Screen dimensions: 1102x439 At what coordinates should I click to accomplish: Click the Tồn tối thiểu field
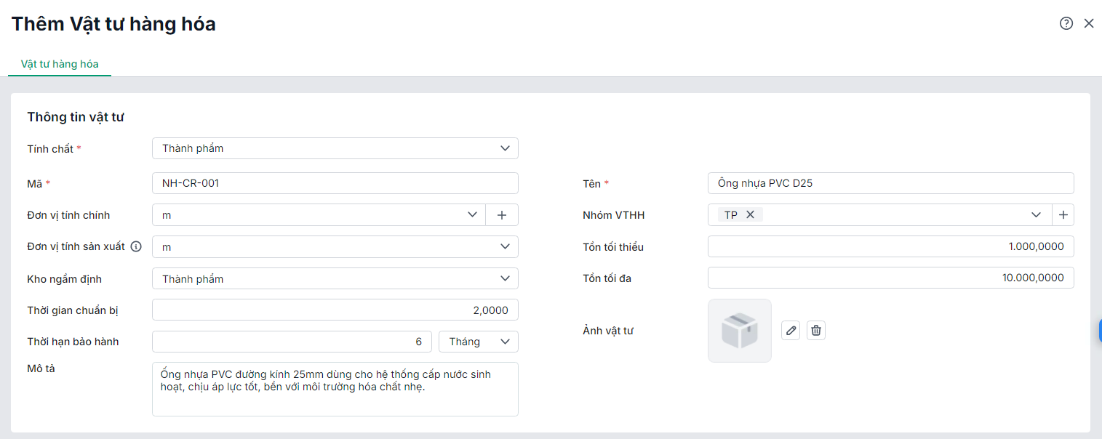(x=890, y=247)
